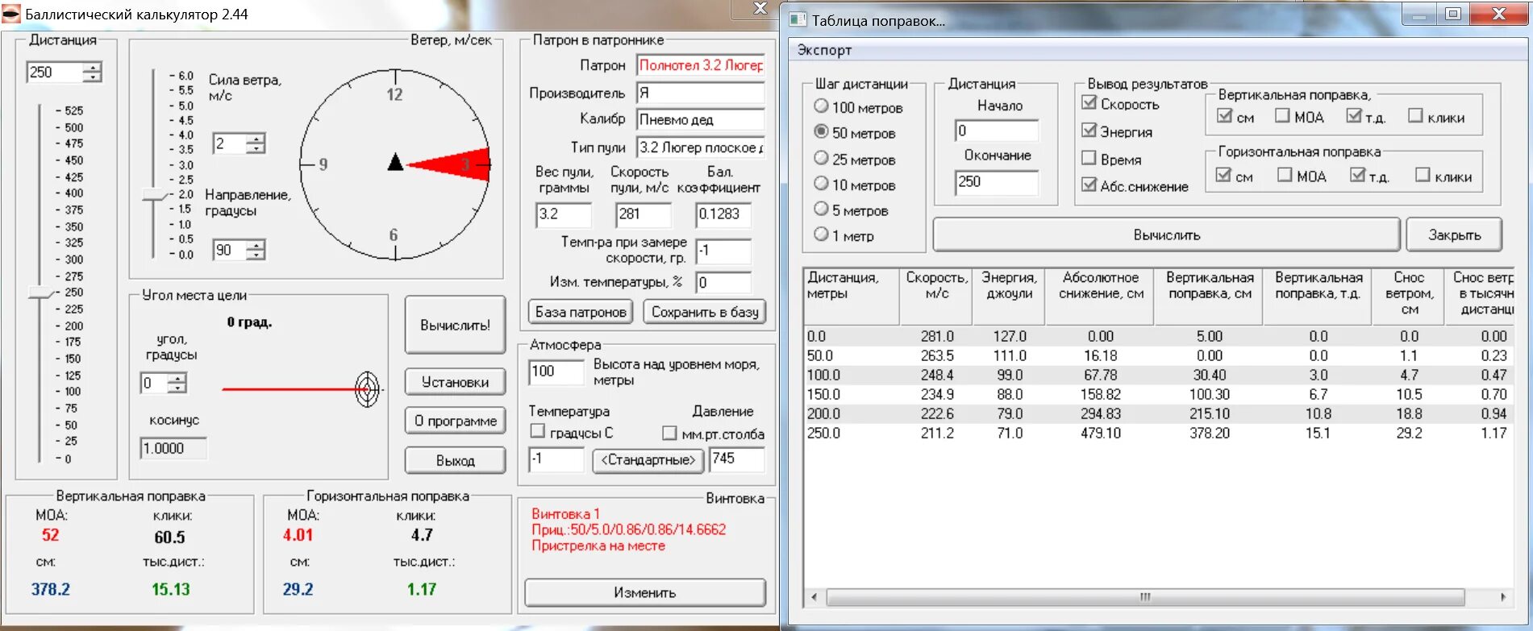Increase wind direction spinner up arrow
The width and height of the screenshot is (1533, 631).
pos(256,245)
